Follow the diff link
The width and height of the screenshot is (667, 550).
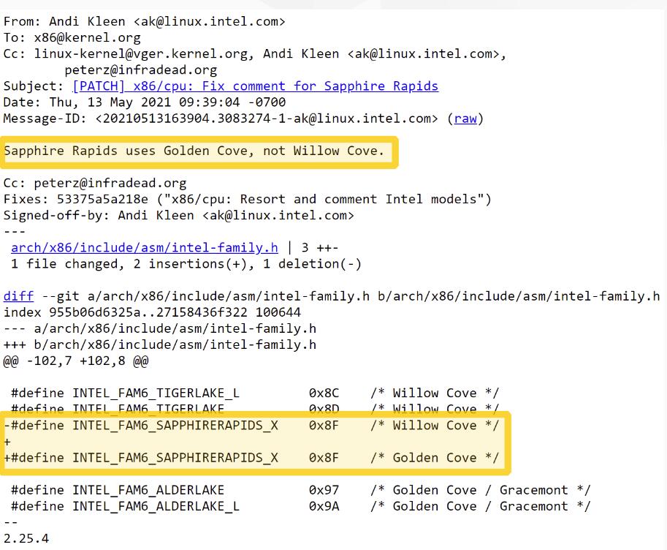(18, 296)
